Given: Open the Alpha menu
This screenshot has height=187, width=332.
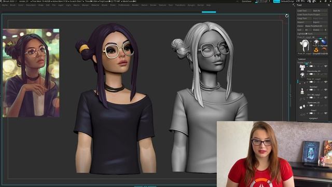Looking at the screenshot, I should [5, 5].
